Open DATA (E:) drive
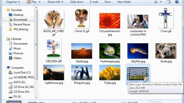 [x=19, y=82]
